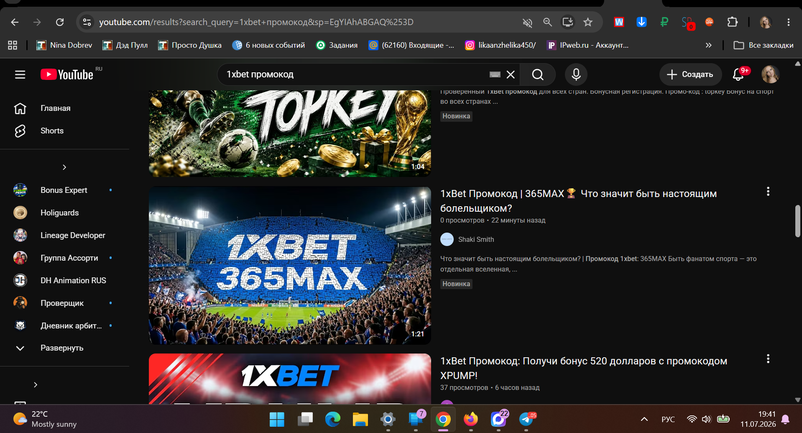The height and width of the screenshot is (433, 802).
Task: Click the browser address bar URL
Action: (256, 22)
